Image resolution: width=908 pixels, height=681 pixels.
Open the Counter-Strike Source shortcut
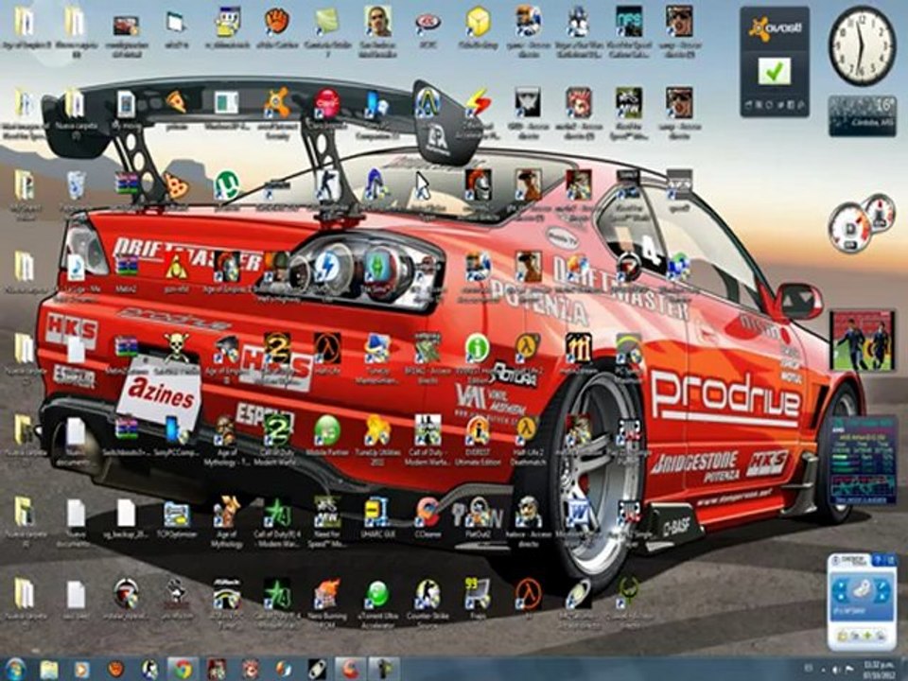pos(428,594)
